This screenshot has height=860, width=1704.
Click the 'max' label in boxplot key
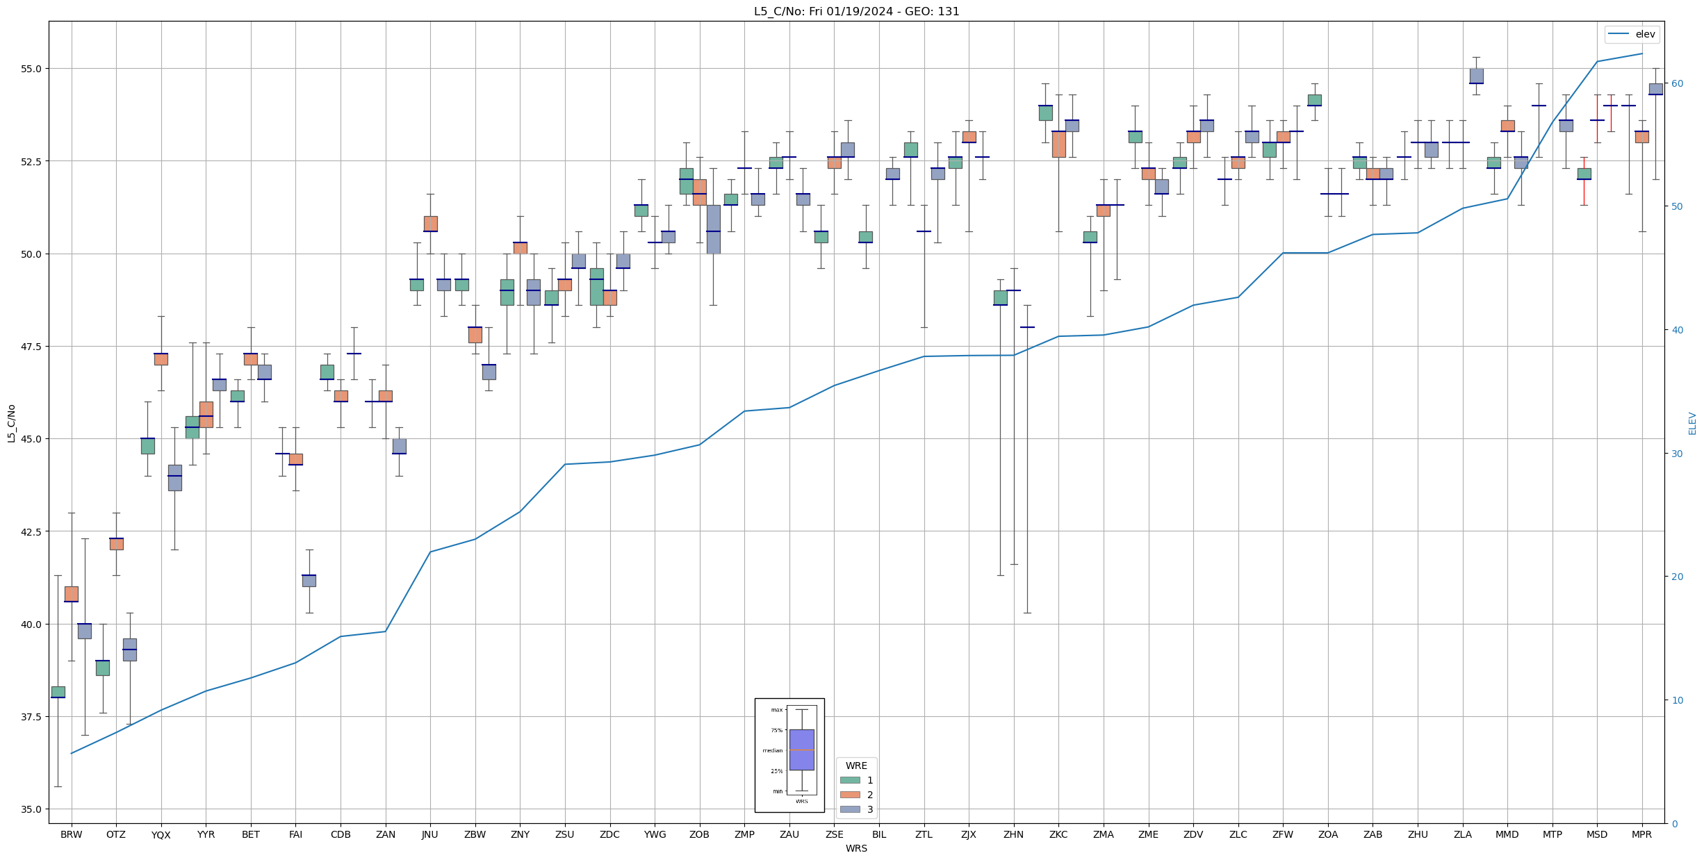pyautogui.click(x=776, y=710)
